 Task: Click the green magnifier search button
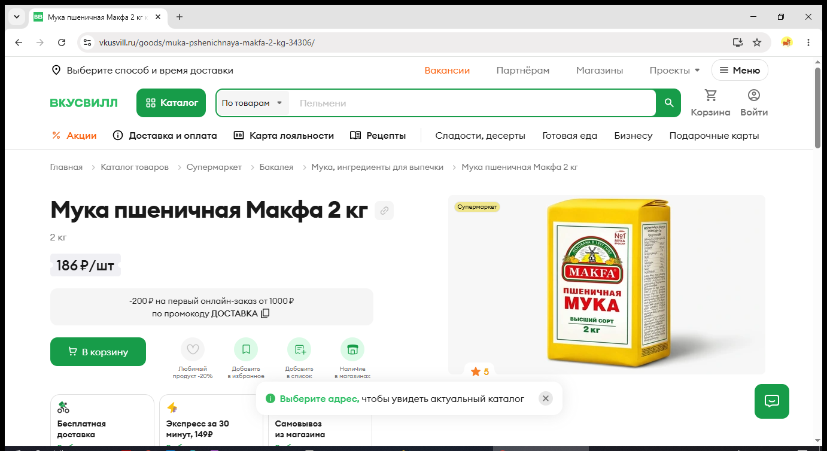[669, 103]
